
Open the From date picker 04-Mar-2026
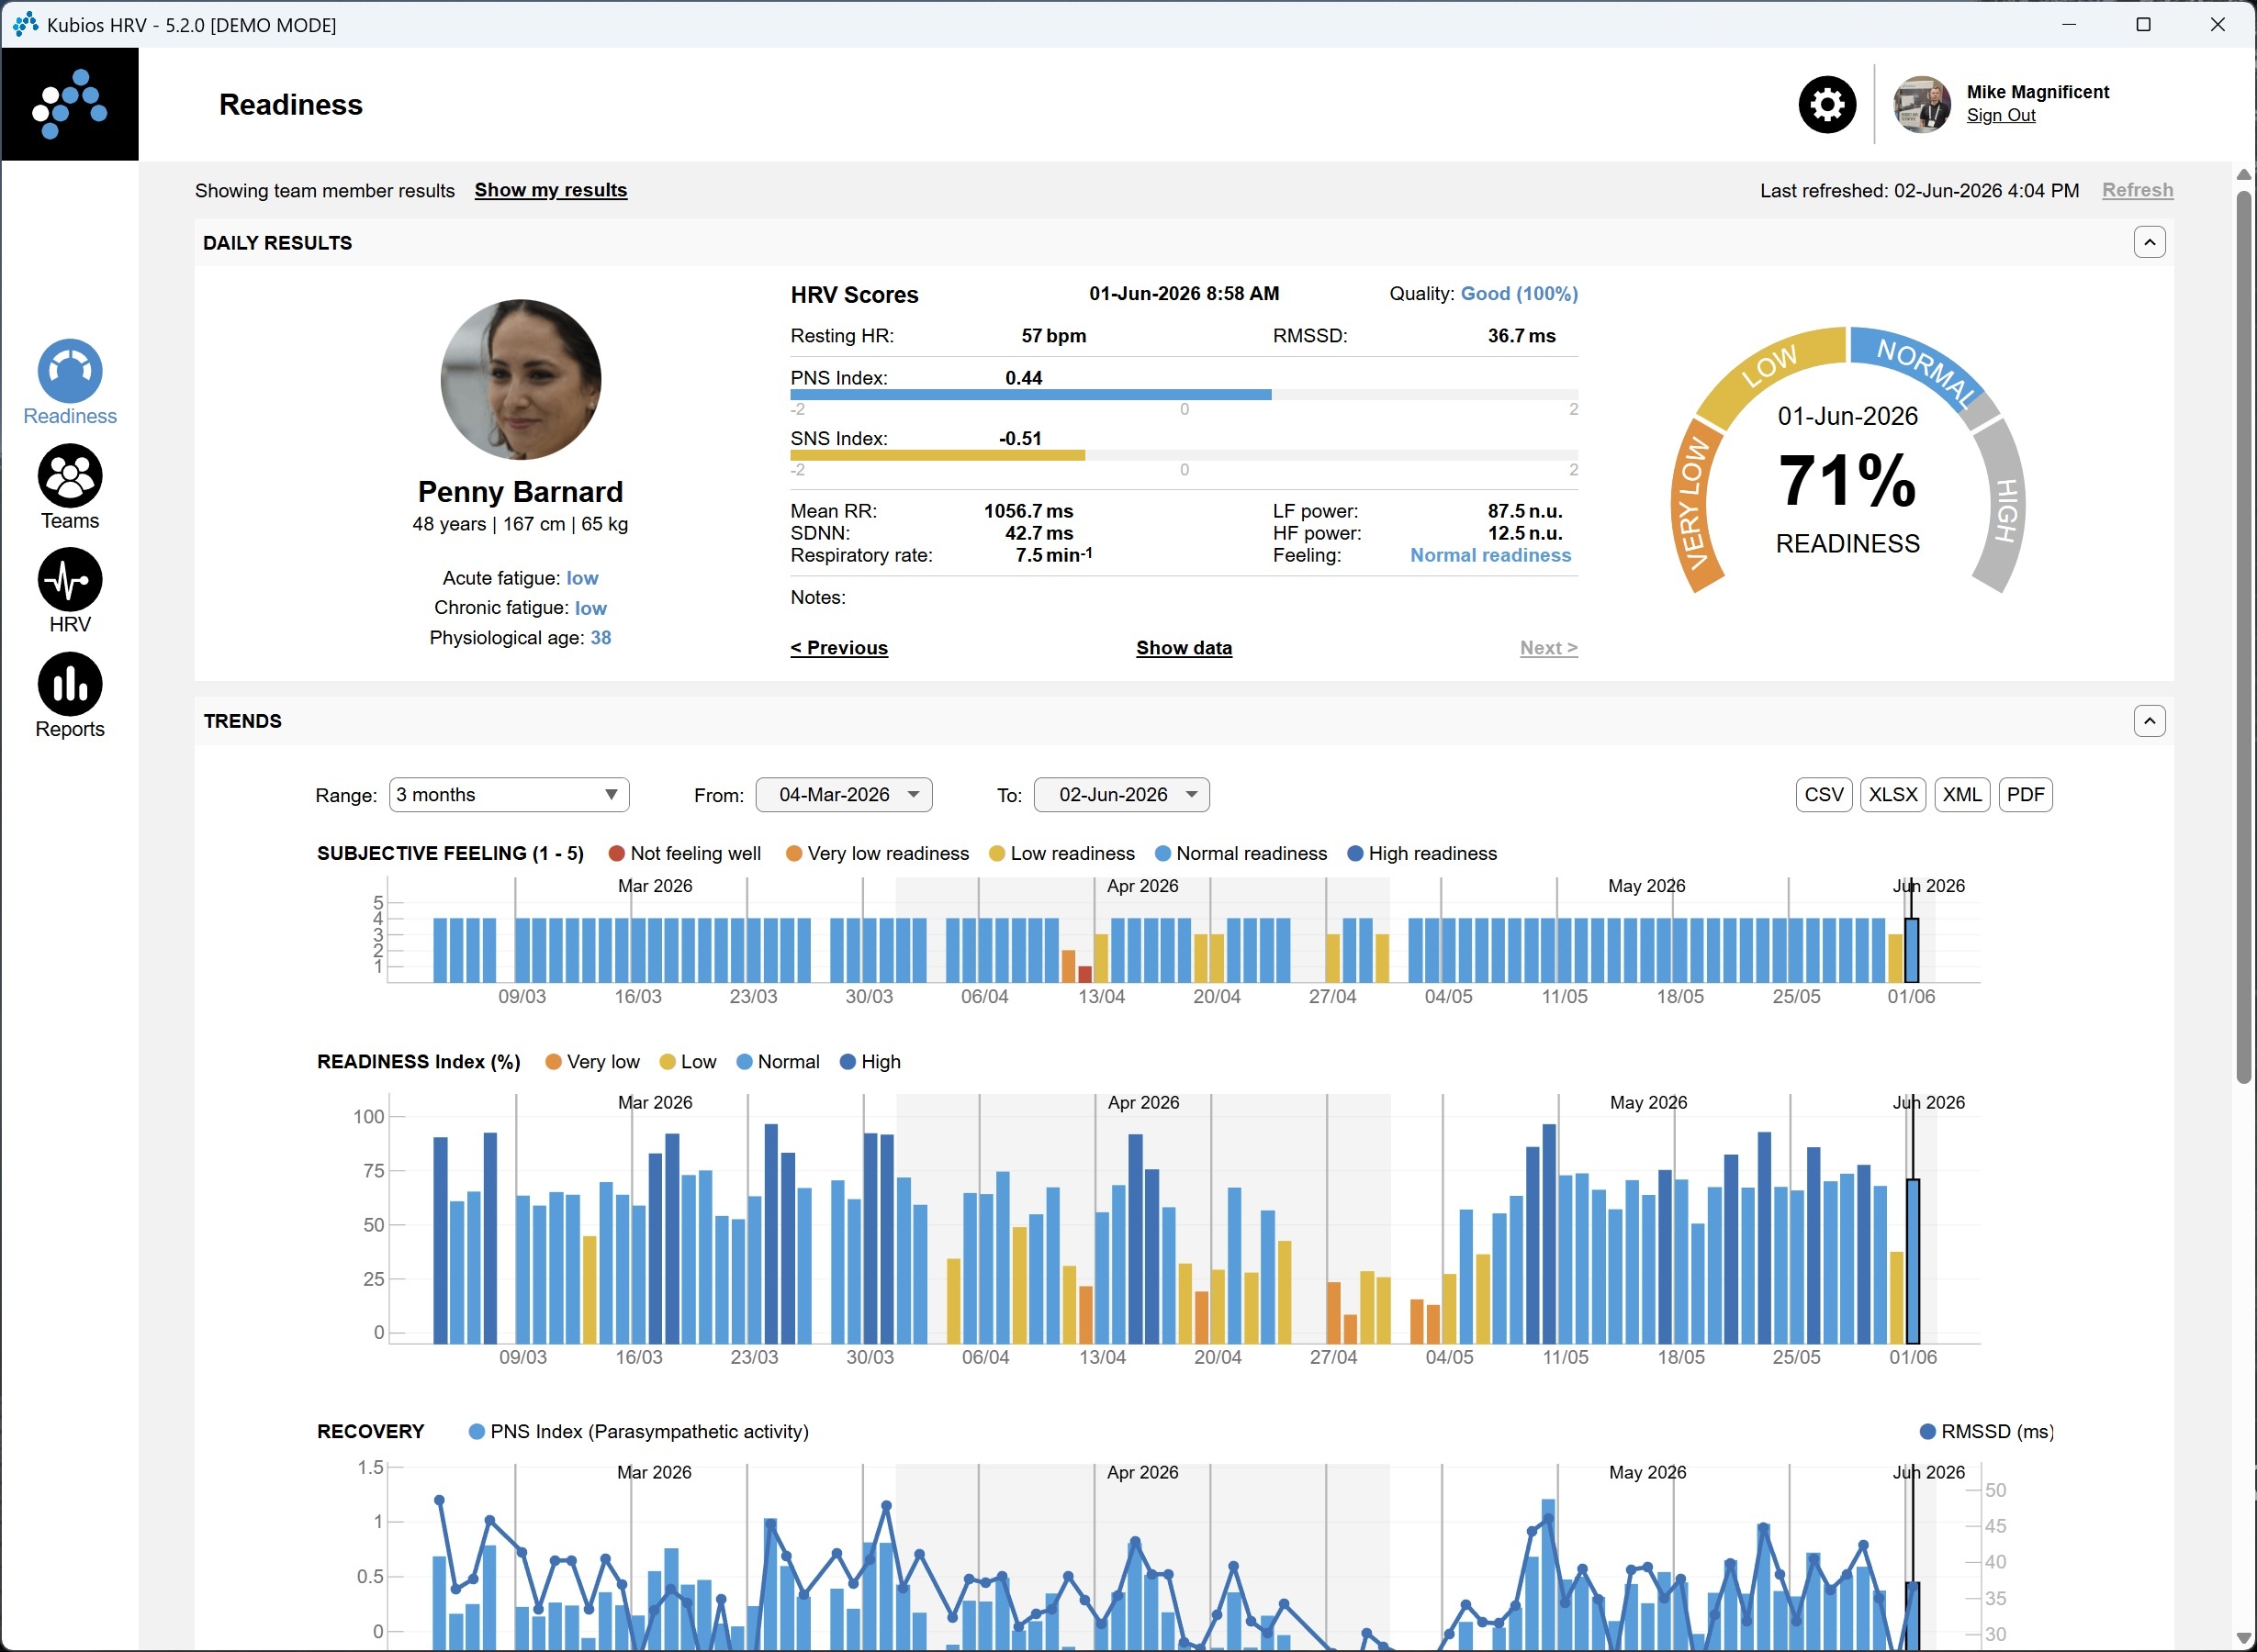click(x=843, y=795)
